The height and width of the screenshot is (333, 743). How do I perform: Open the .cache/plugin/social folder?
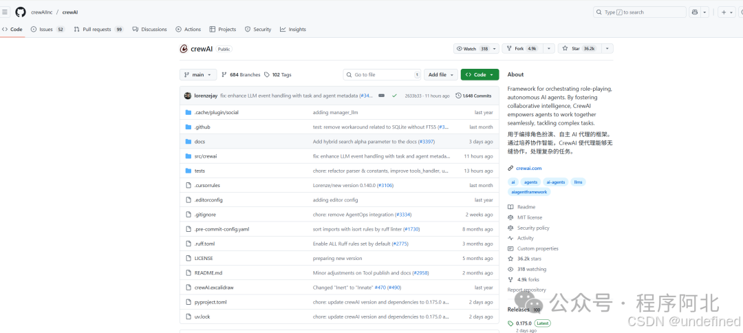point(216,113)
